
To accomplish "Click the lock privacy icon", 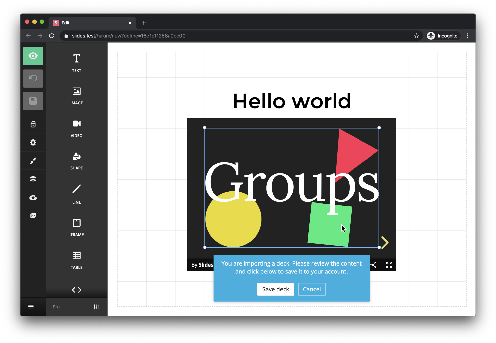I will [x=33, y=124].
